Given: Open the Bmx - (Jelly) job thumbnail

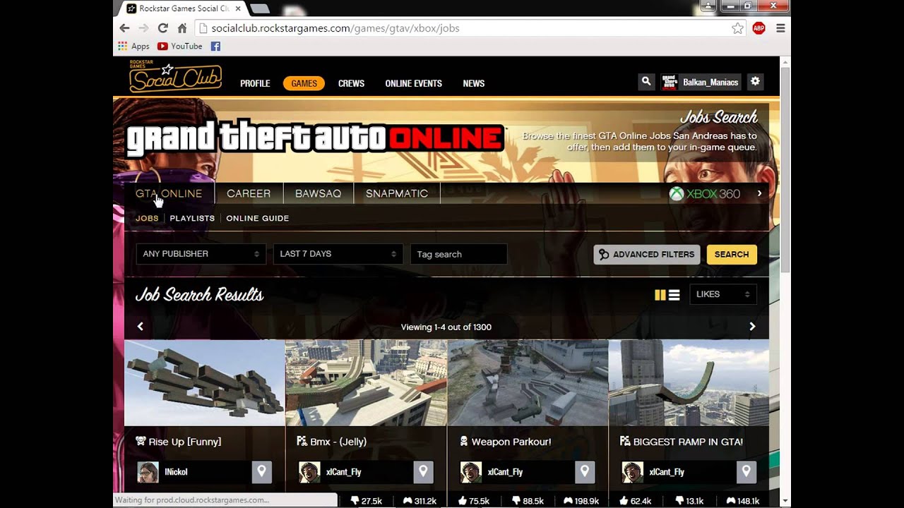Looking at the screenshot, I should [366, 383].
